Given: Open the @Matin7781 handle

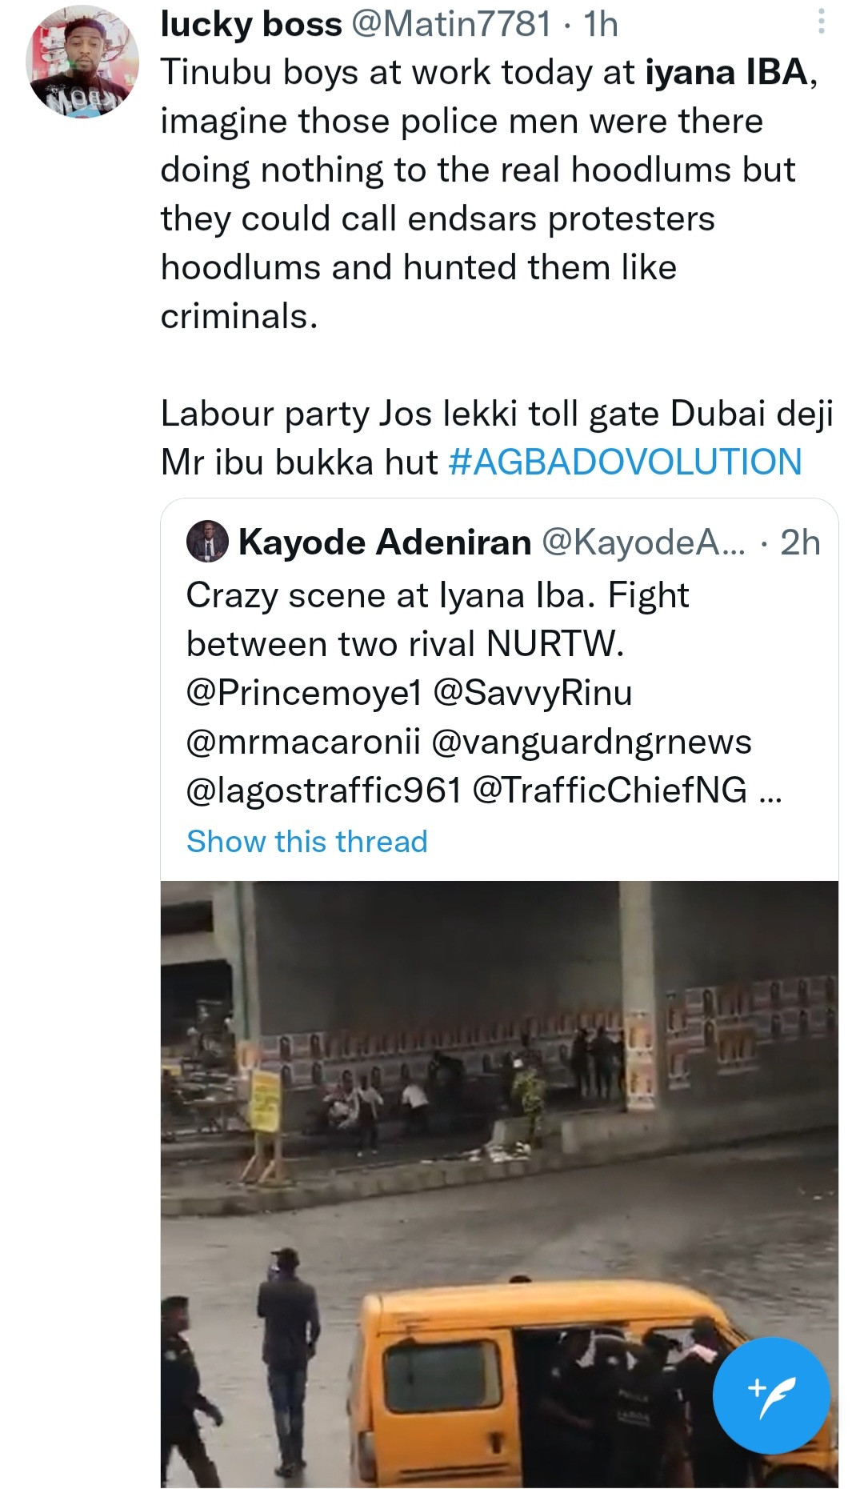Looking at the screenshot, I should 451,24.
